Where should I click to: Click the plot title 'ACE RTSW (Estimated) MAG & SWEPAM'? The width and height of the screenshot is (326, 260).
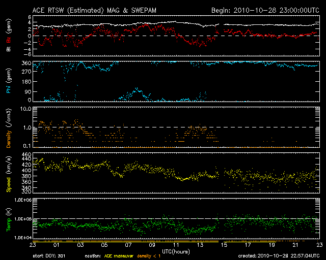[x=94, y=10]
